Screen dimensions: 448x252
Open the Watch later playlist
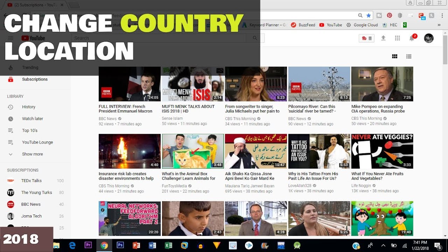35,119
